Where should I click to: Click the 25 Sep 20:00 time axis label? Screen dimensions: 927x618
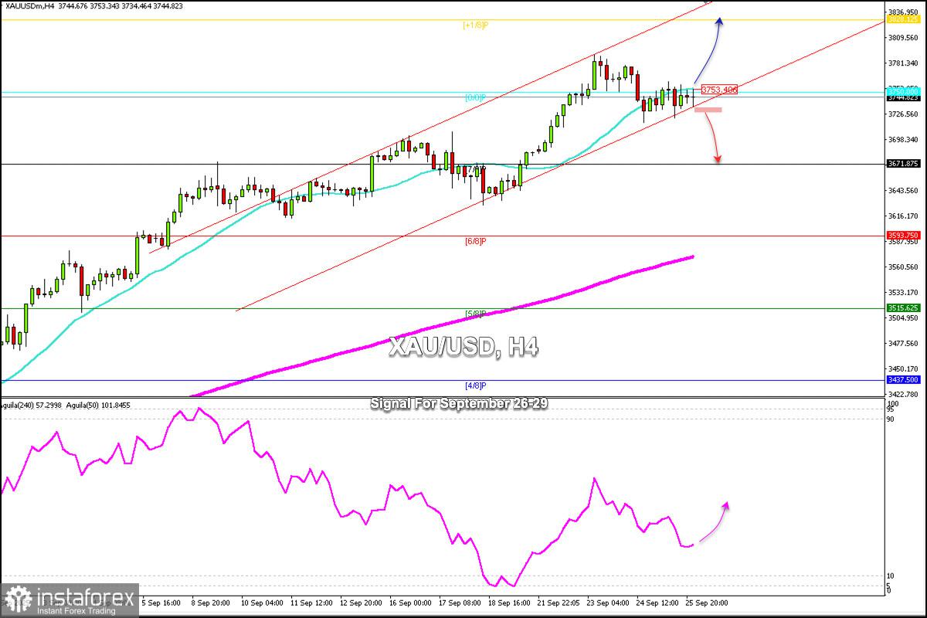click(x=708, y=603)
